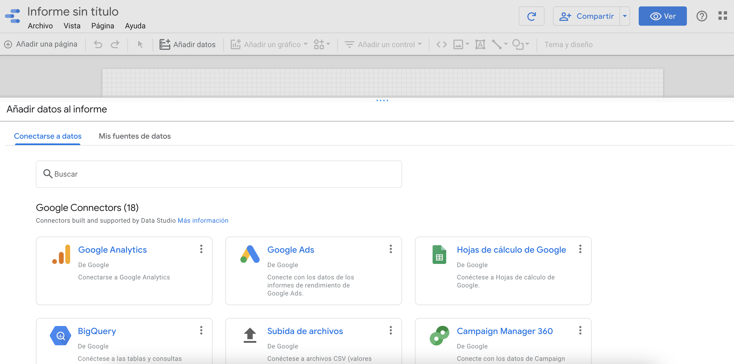Open the Página menu
This screenshot has height=364, width=734.
pyautogui.click(x=103, y=26)
